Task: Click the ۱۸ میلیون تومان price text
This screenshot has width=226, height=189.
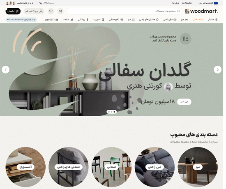Action: [158, 102]
